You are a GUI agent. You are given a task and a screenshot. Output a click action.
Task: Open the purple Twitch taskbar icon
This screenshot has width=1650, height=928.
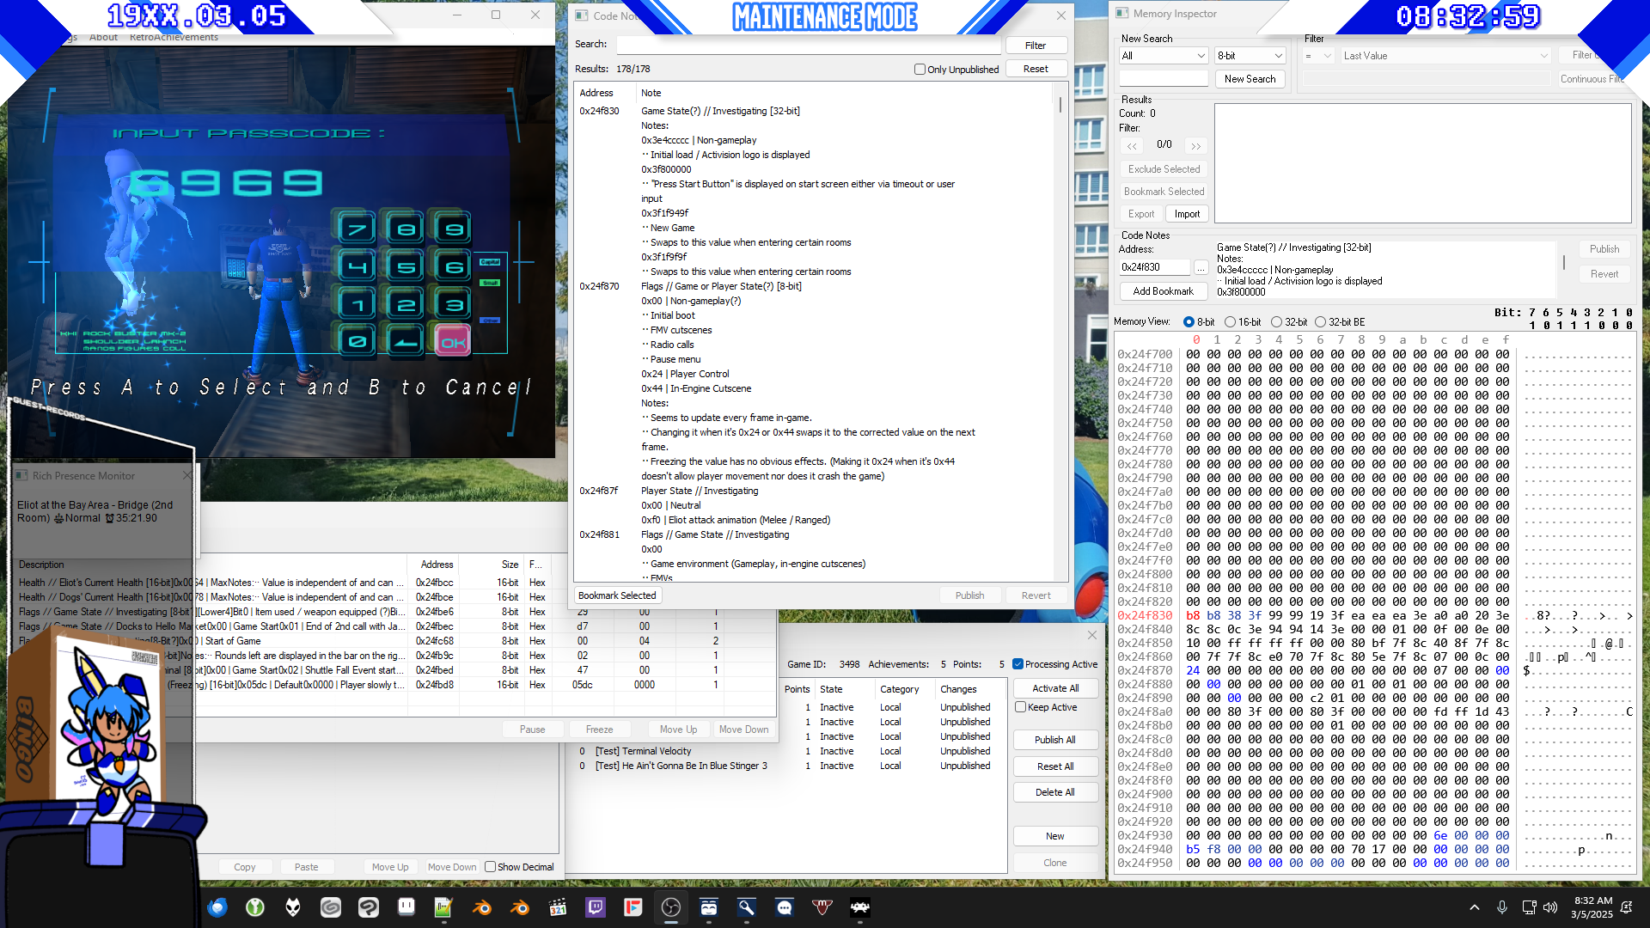point(596,907)
